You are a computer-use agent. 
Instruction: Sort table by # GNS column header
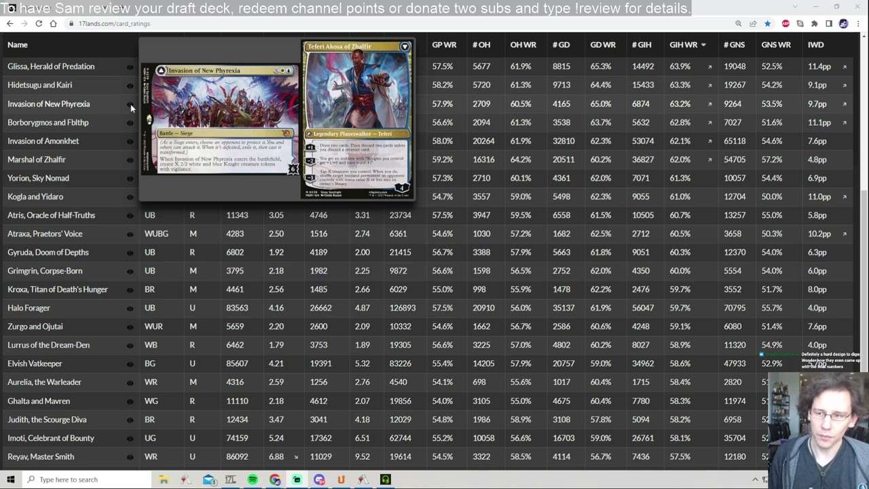pyautogui.click(x=734, y=45)
